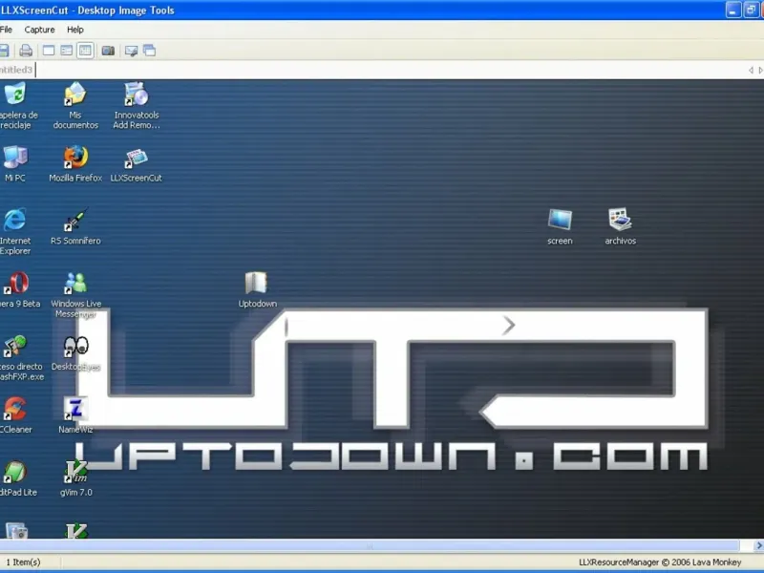Click the Opera 9 Beta icon
The image size is (764, 573).
pyautogui.click(x=16, y=283)
